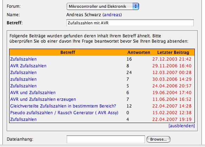The width and height of the screenshot is (205, 147).
Task: Open the last Zufallszahlen thread with 4 replies
Action: 24,119
